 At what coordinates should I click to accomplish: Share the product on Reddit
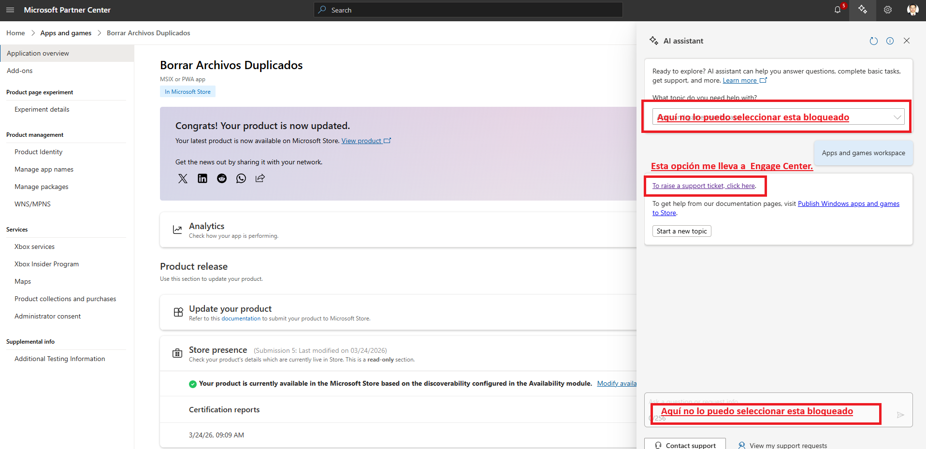[222, 178]
